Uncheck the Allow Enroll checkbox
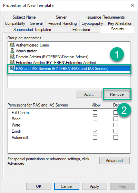 tap(95, 131)
